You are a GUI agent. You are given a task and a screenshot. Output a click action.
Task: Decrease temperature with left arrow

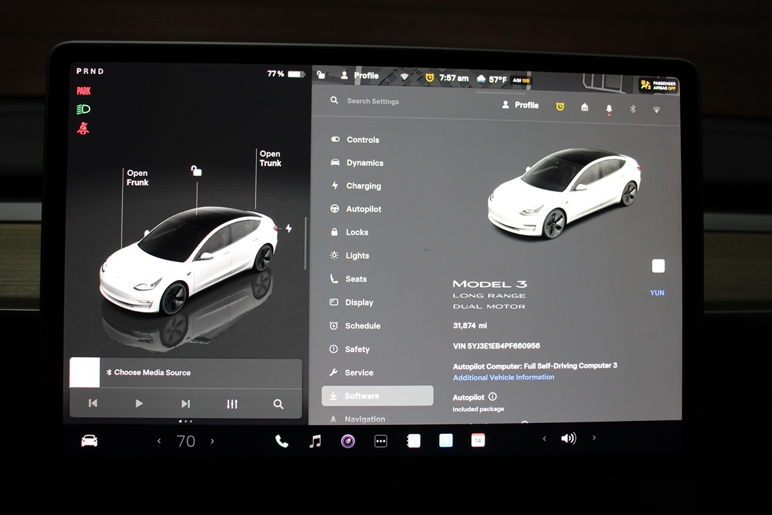(x=160, y=441)
